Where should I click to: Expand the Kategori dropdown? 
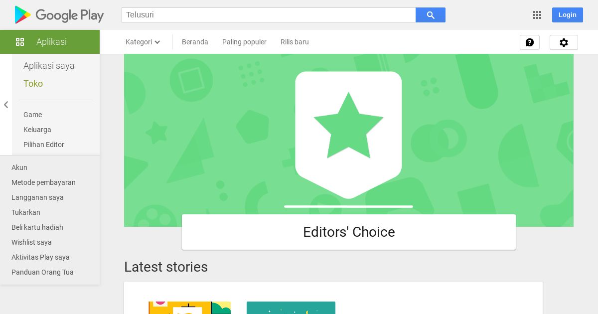[x=143, y=42]
